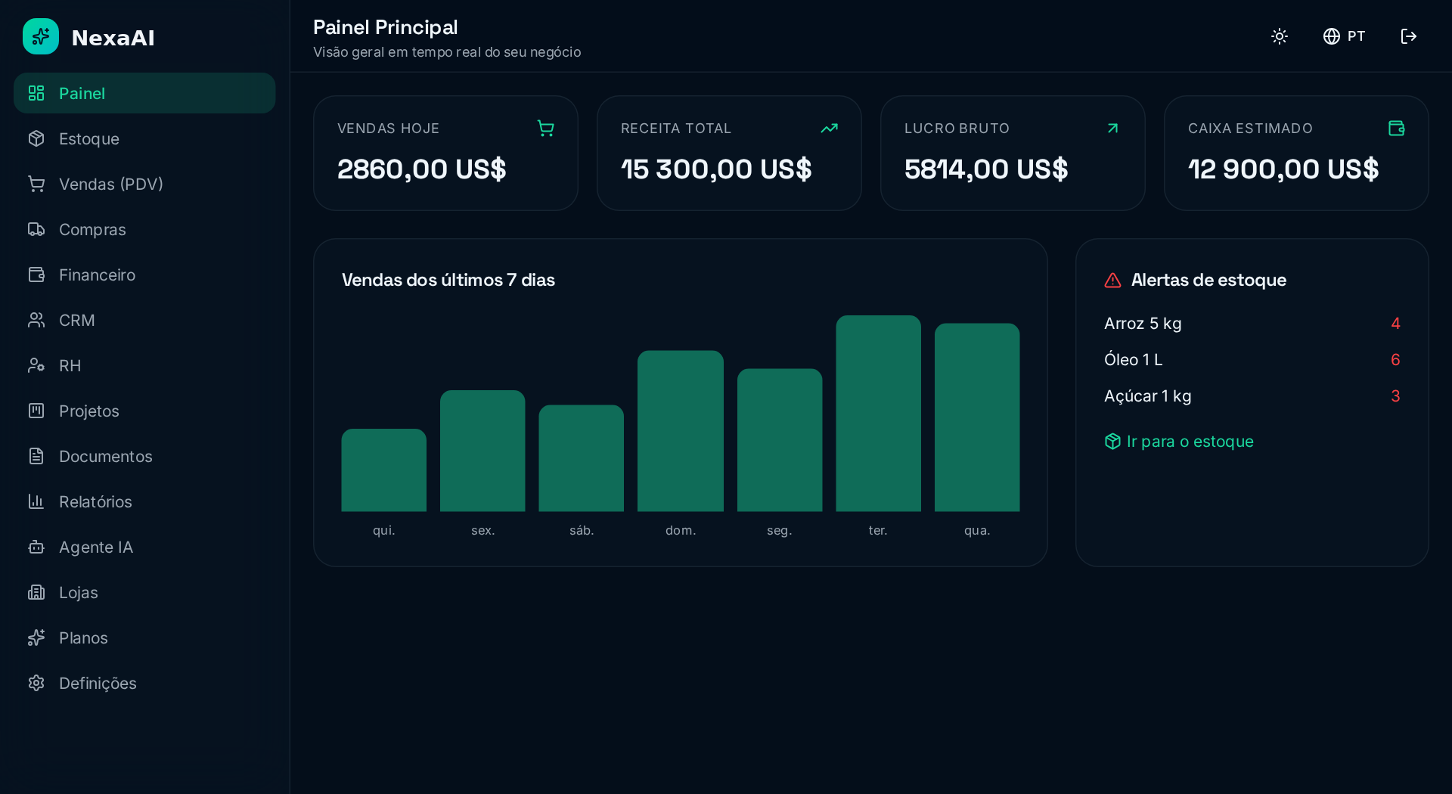Image resolution: width=1452 pixels, height=794 pixels.
Task: Click the NexaAI logo icon
Action: pyautogui.click(x=41, y=36)
